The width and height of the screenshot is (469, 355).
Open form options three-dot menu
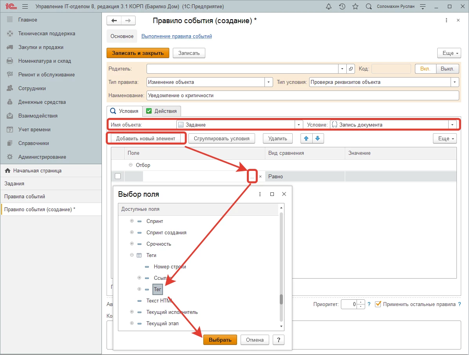[446, 20]
